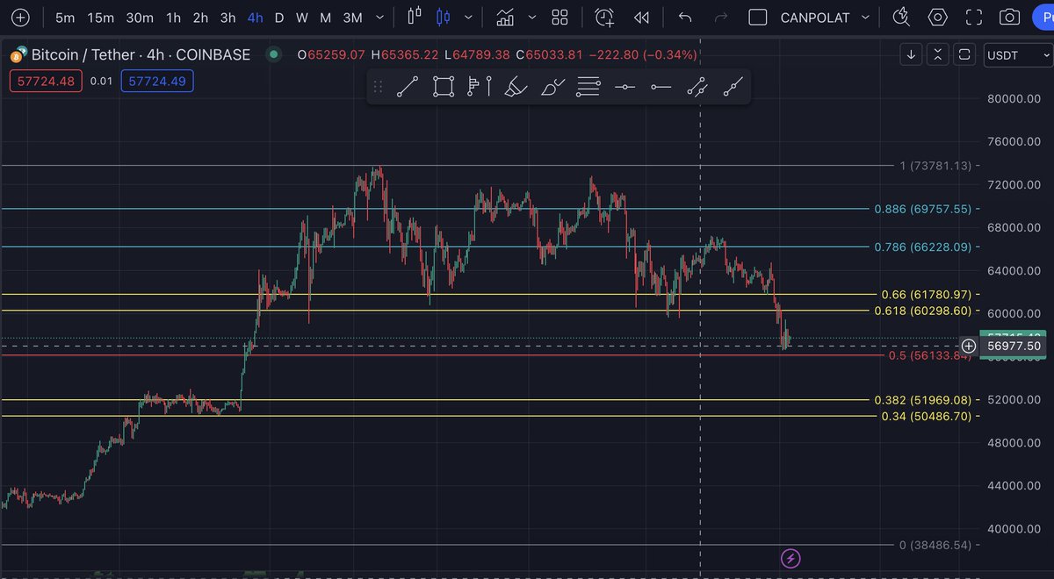This screenshot has height=579, width=1054.
Task: Select the Horizontal Ray tool
Action: coord(661,86)
